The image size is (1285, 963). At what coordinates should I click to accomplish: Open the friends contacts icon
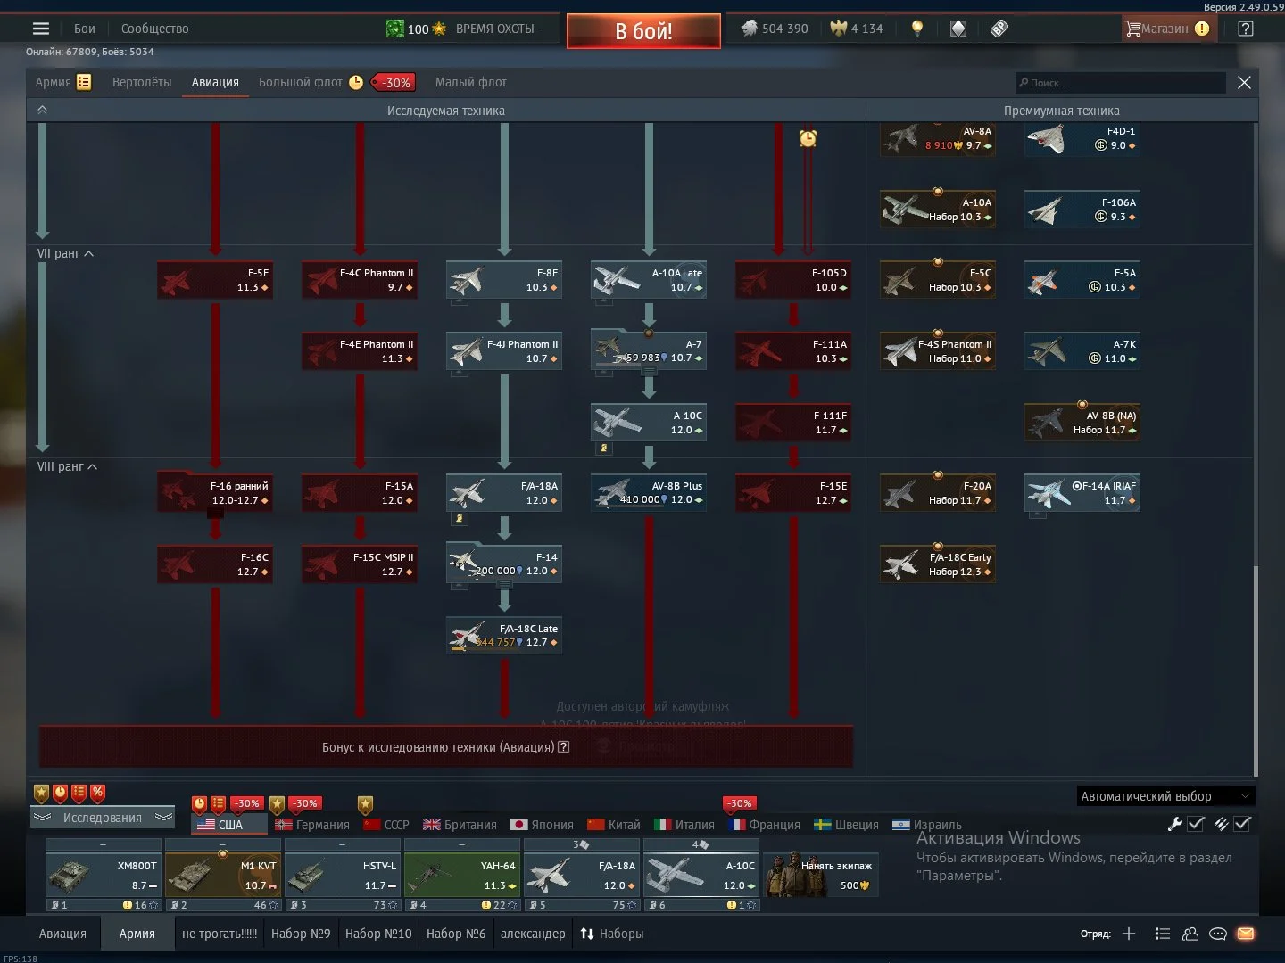(x=1190, y=934)
